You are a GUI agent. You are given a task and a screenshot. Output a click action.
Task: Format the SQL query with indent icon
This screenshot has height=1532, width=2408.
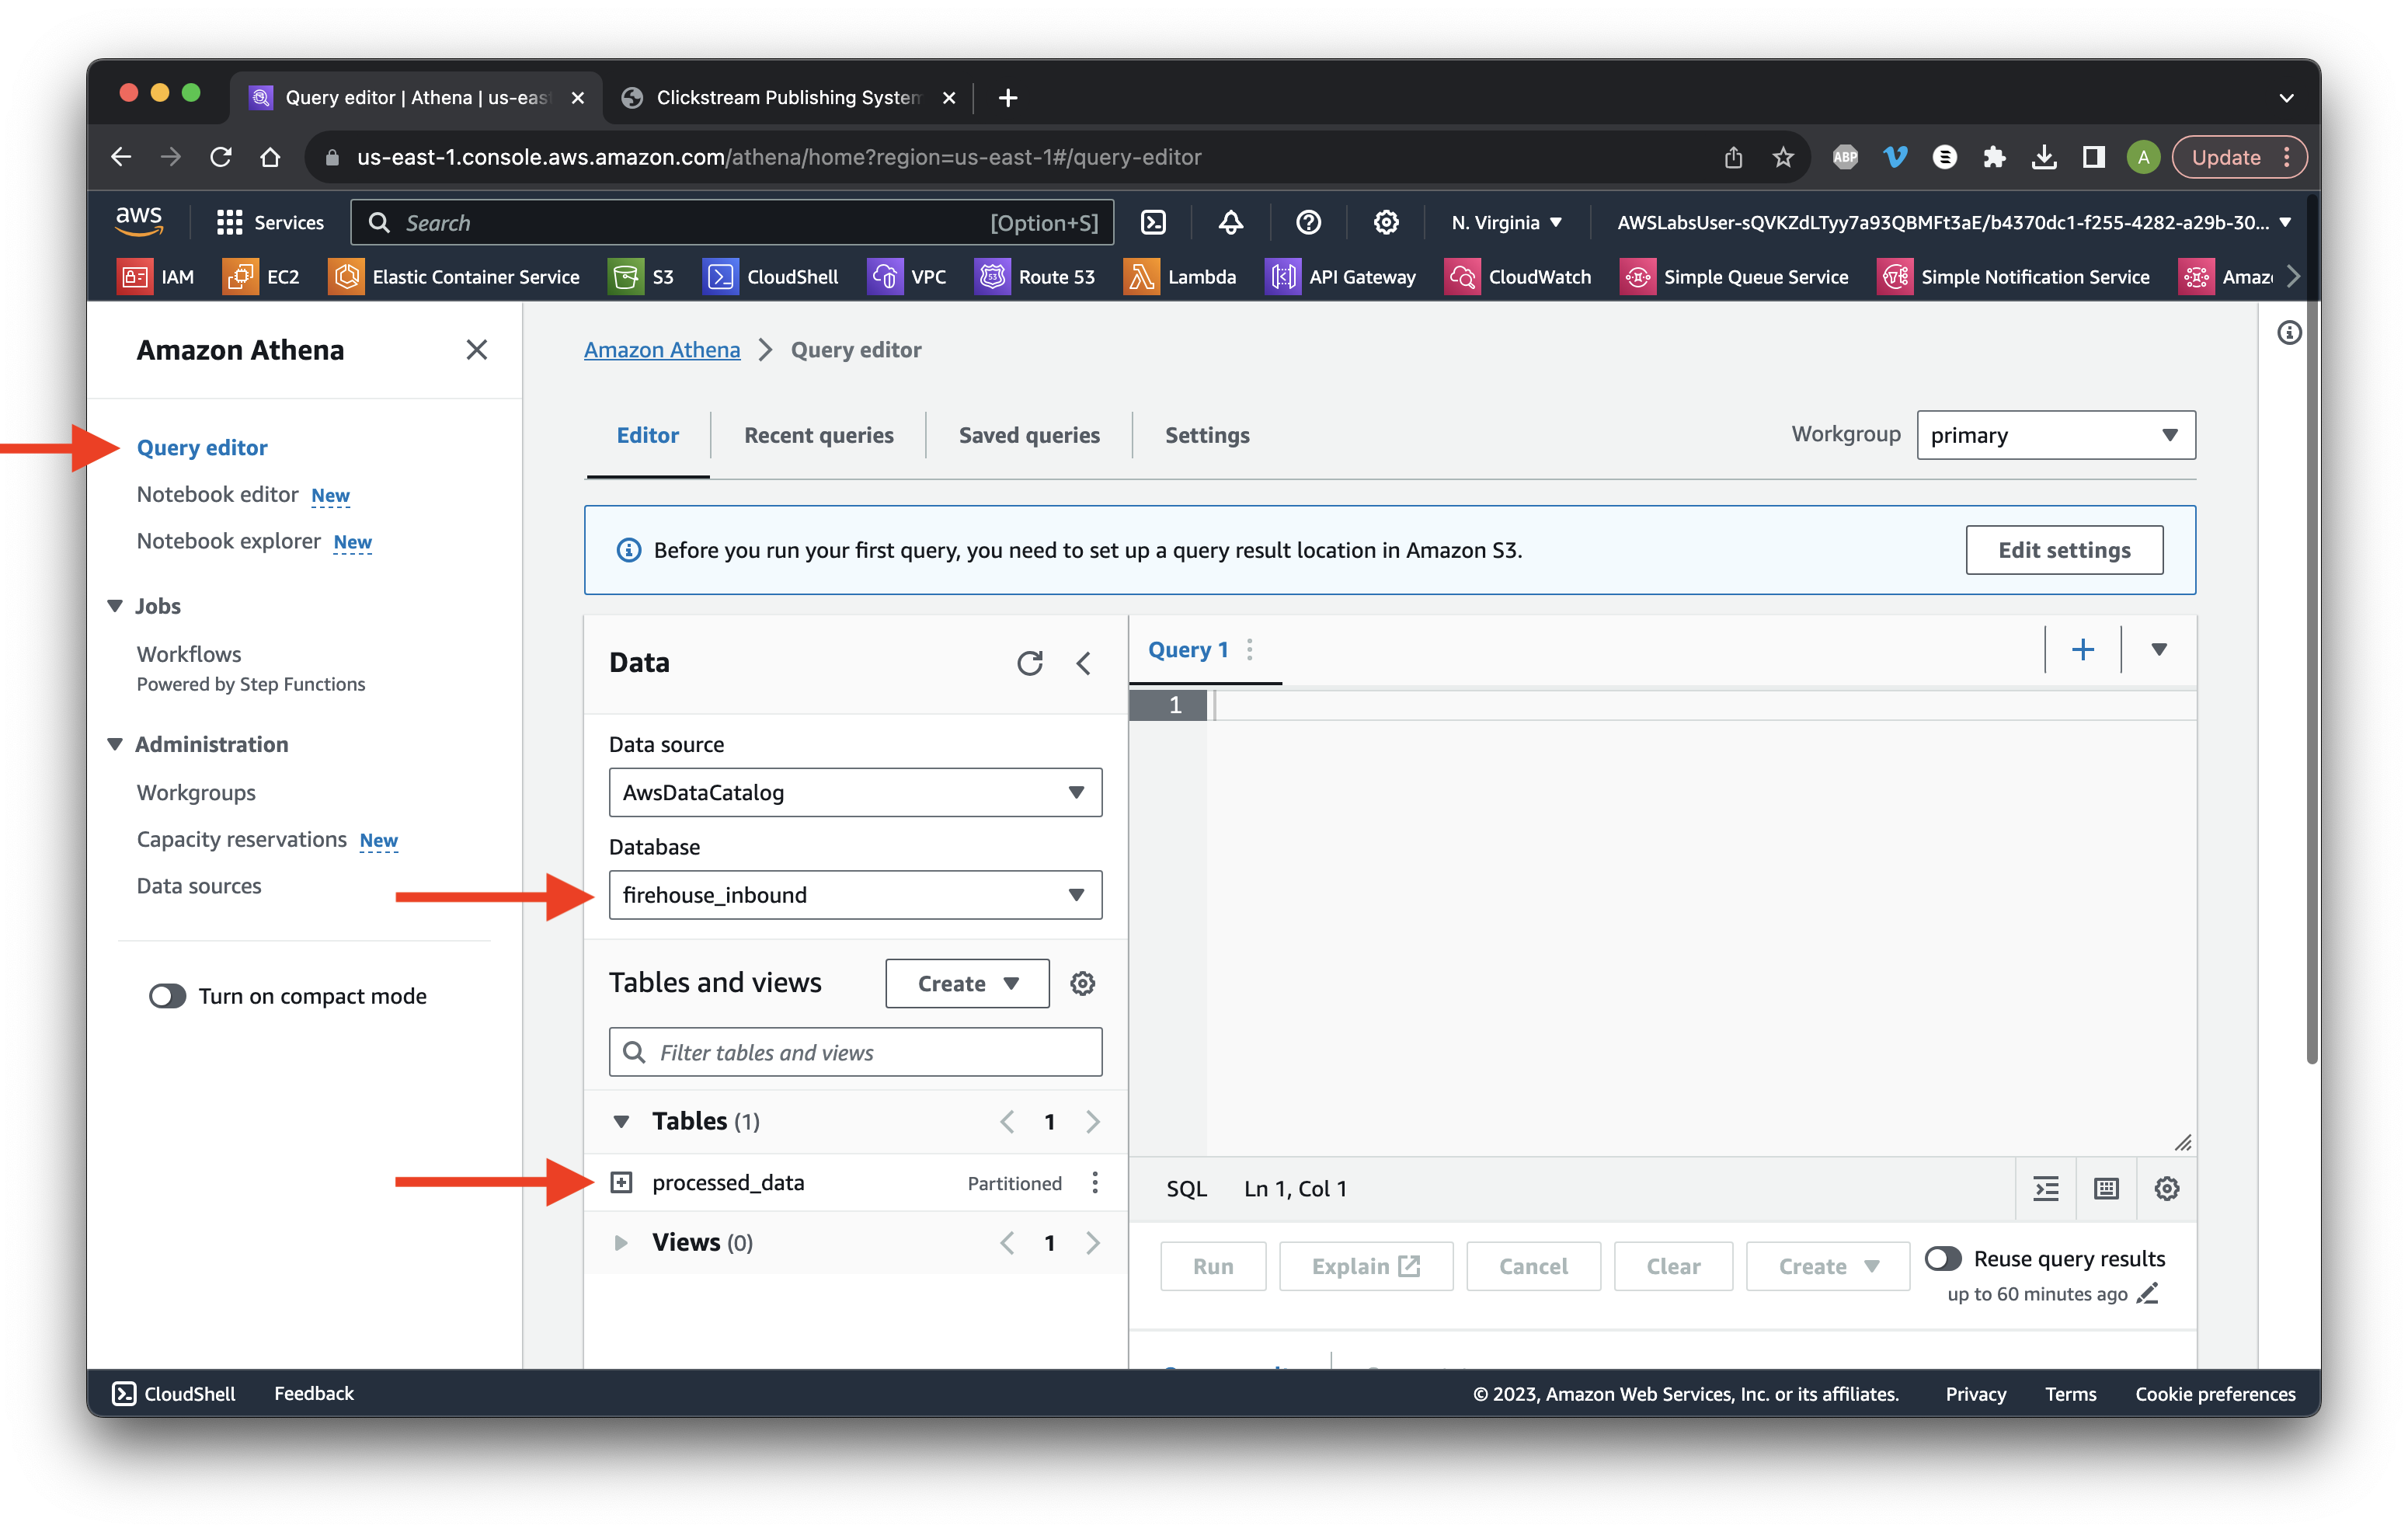tap(2046, 1188)
